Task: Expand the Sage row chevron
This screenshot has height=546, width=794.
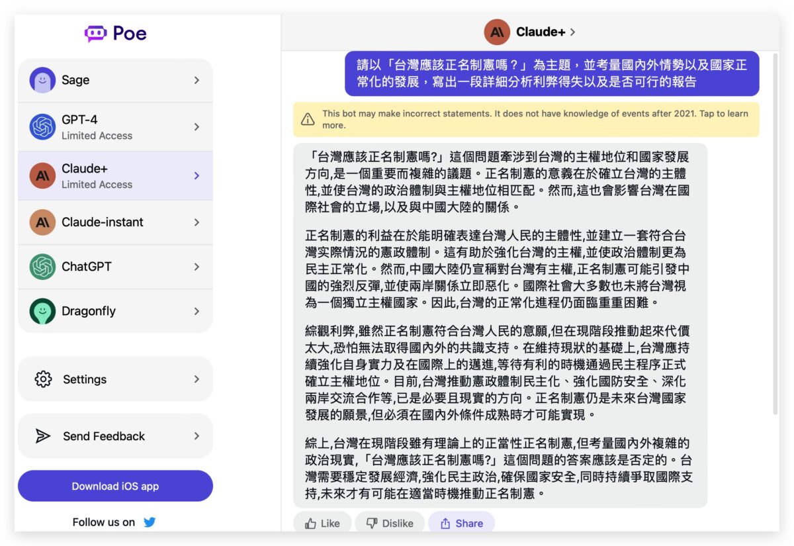Action: tap(197, 80)
